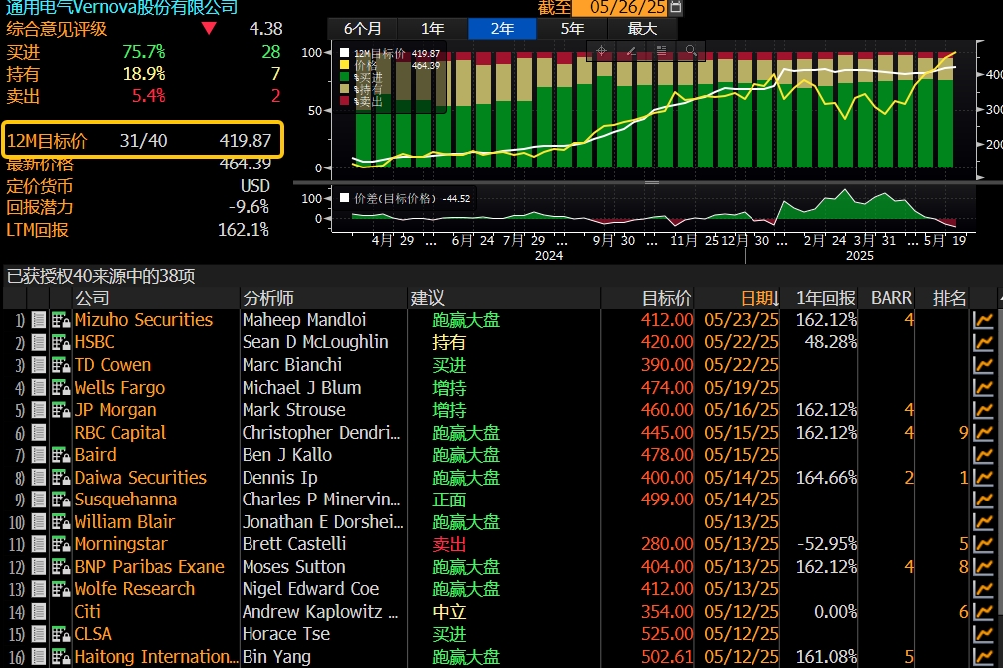Click locked spreadsheet icon for Baird
The height and width of the screenshot is (668, 1003).
click(61, 455)
